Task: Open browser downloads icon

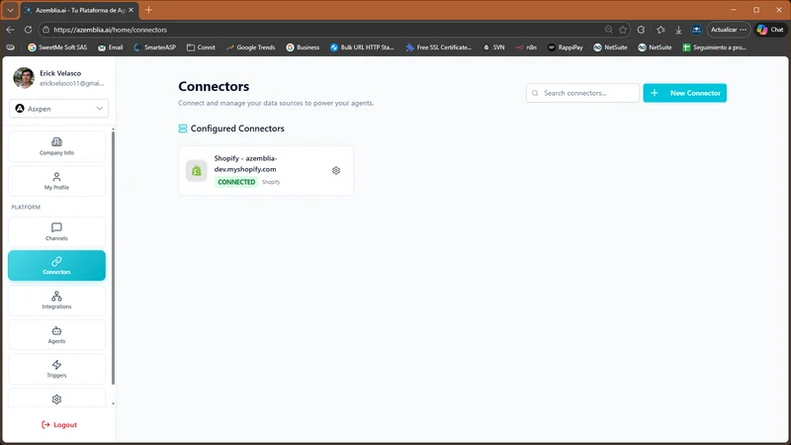Action: point(678,30)
